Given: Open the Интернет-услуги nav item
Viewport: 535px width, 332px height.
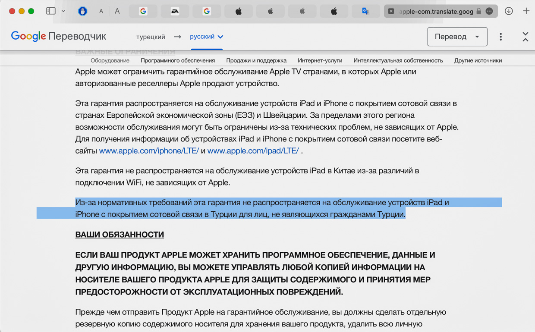Looking at the screenshot, I should pyautogui.click(x=320, y=60).
